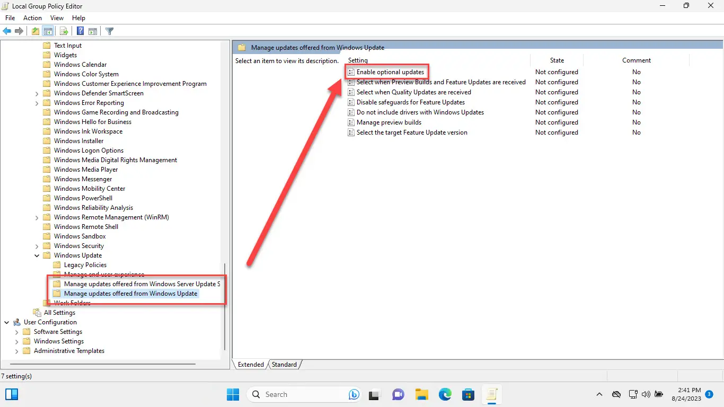Select the Preview Builds and Feature Updates policy
Viewport: 724px width, 407px height.
tap(441, 82)
